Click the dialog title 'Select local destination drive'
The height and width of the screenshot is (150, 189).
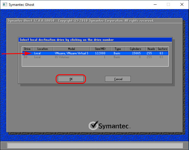pyautogui.click(x=67, y=40)
